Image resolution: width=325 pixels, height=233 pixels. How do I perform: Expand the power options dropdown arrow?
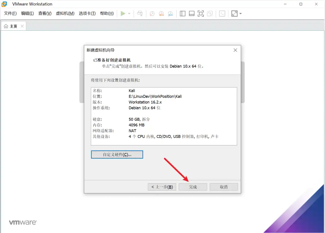click(129, 14)
